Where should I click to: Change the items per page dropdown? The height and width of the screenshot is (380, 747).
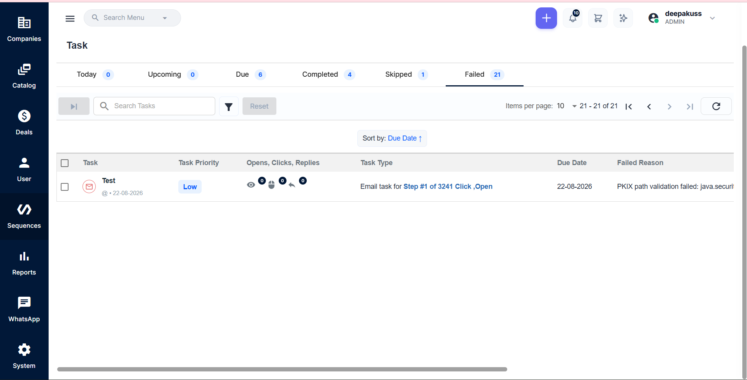tap(567, 106)
